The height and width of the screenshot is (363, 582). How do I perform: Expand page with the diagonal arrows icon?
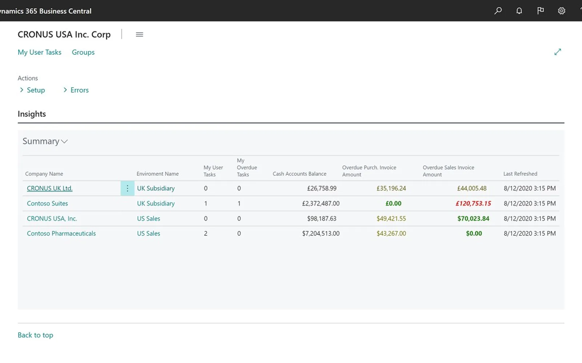[558, 52]
